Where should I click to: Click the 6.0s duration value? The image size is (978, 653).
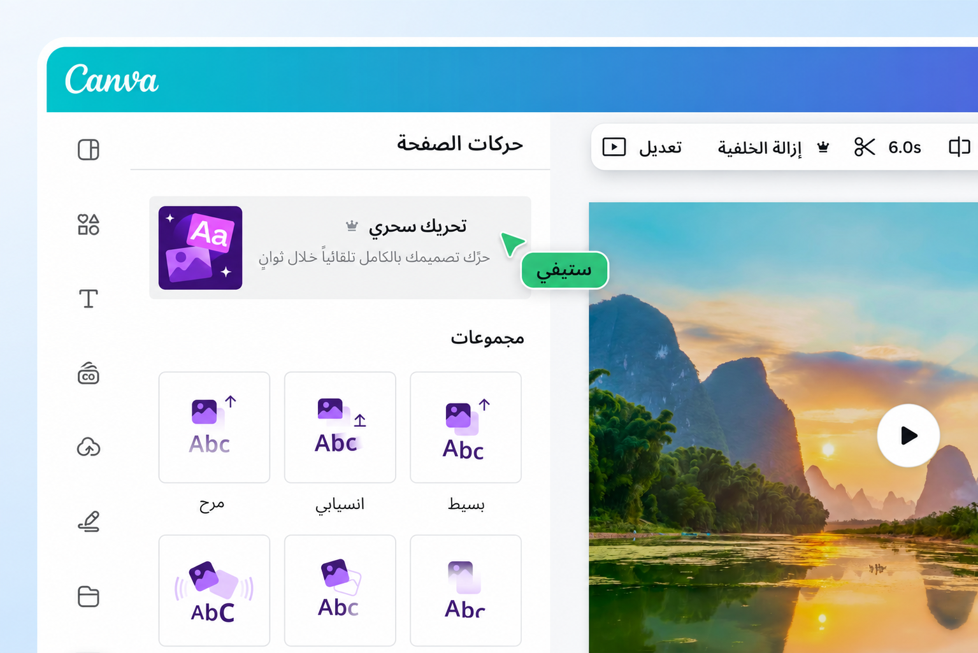(x=905, y=148)
